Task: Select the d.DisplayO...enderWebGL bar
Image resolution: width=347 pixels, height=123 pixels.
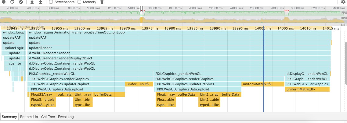Action: coord(307,74)
